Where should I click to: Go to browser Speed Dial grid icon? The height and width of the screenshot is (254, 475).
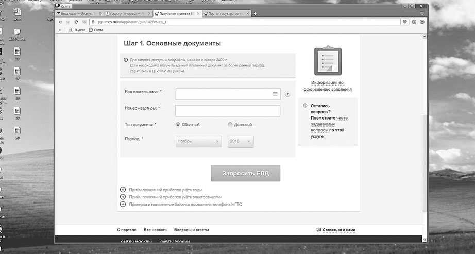point(84,22)
